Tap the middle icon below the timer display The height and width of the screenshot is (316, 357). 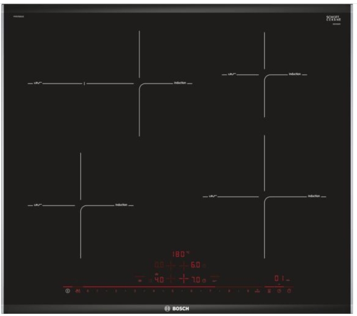tap(279, 292)
